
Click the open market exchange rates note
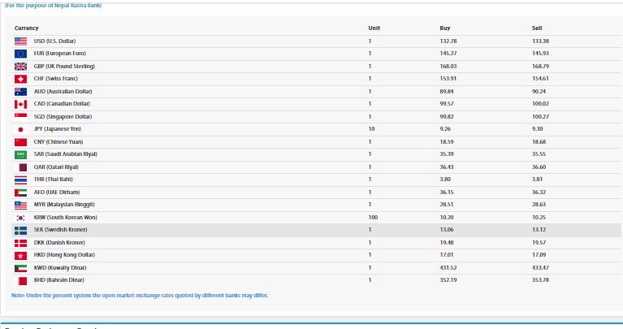pos(140,295)
